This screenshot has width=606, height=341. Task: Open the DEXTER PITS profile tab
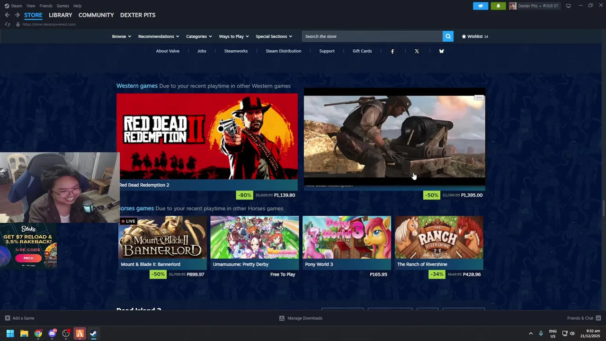pyautogui.click(x=138, y=15)
